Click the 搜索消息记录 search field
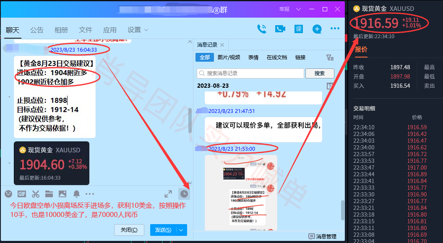This screenshot has width=443, height=243. pyautogui.click(x=250, y=73)
